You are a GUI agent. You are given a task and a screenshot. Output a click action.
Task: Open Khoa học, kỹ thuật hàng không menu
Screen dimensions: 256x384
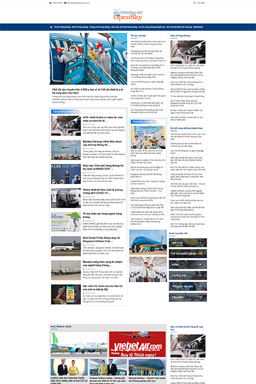pos(124,27)
